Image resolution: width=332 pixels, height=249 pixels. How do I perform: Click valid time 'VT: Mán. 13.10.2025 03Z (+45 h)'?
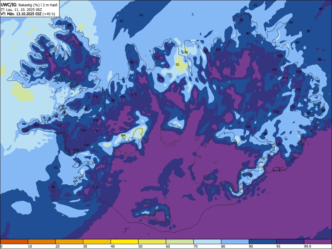pos(28,14)
